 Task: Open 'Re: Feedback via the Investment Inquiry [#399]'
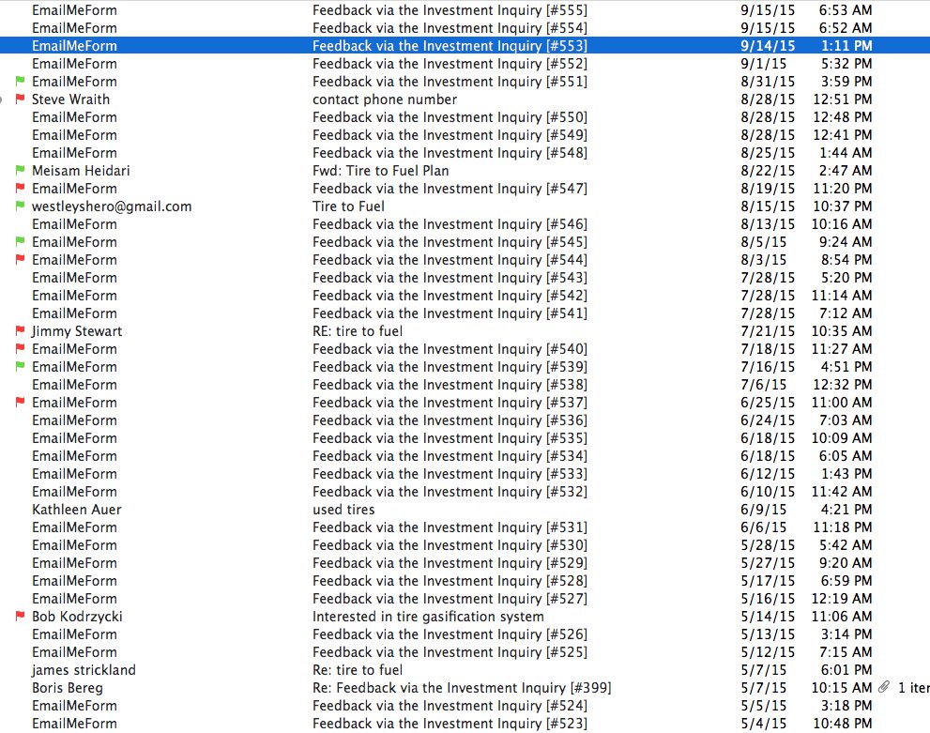pyautogui.click(x=462, y=688)
